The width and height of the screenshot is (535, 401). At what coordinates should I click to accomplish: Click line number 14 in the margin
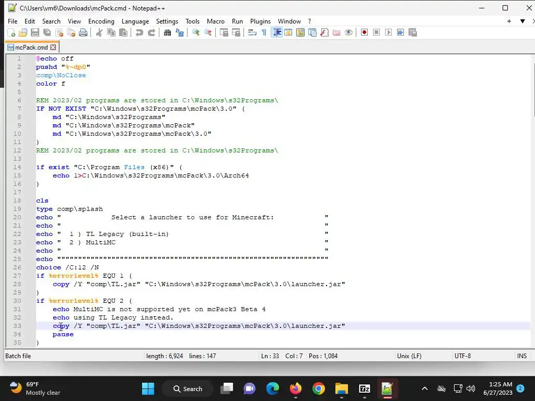pyautogui.click(x=17, y=167)
